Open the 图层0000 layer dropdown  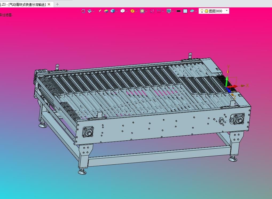point(227,11)
